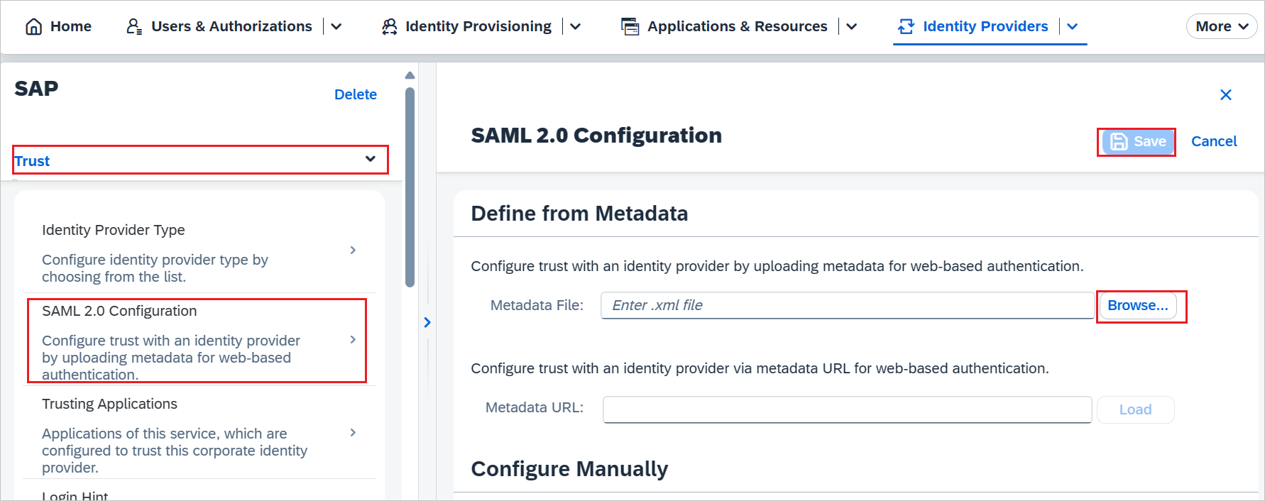Close the SAML configuration panel with X
This screenshot has width=1265, height=501.
click(x=1225, y=94)
